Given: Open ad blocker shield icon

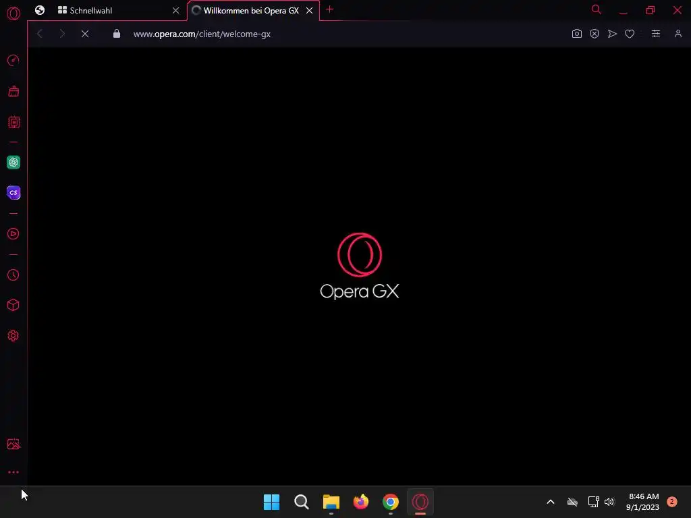Looking at the screenshot, I should point(595,34).
